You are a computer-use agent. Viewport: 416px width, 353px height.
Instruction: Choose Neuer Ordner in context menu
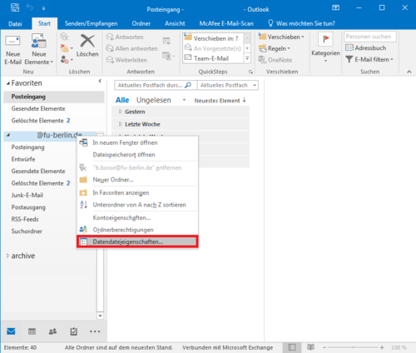pyautogui.click(x=137, y=180)
